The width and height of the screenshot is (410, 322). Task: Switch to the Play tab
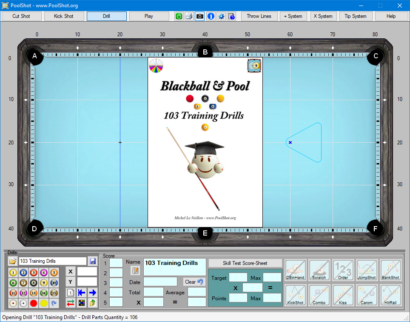tap(149, 16)
